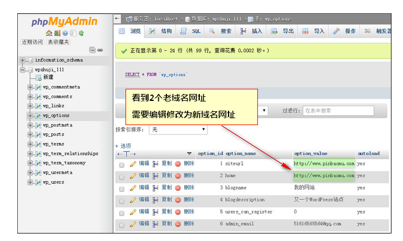Open the Export (导出) tab

click(282, 31)
